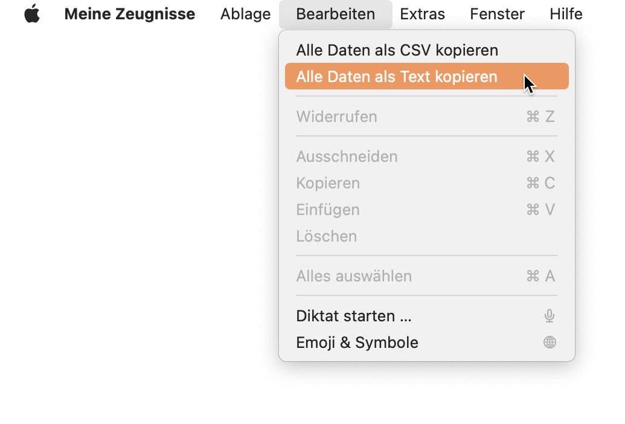
Task: Open the Apple menu
Action: point(32,14)
